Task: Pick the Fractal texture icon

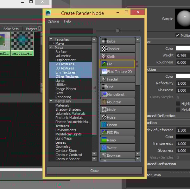Action: [x=104, y=79]
